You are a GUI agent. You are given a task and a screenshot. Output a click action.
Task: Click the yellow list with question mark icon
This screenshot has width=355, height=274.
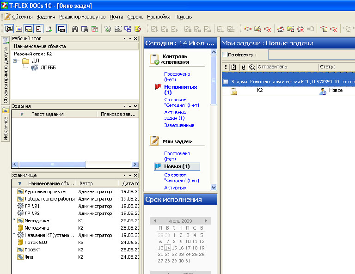tap(138, 29)
